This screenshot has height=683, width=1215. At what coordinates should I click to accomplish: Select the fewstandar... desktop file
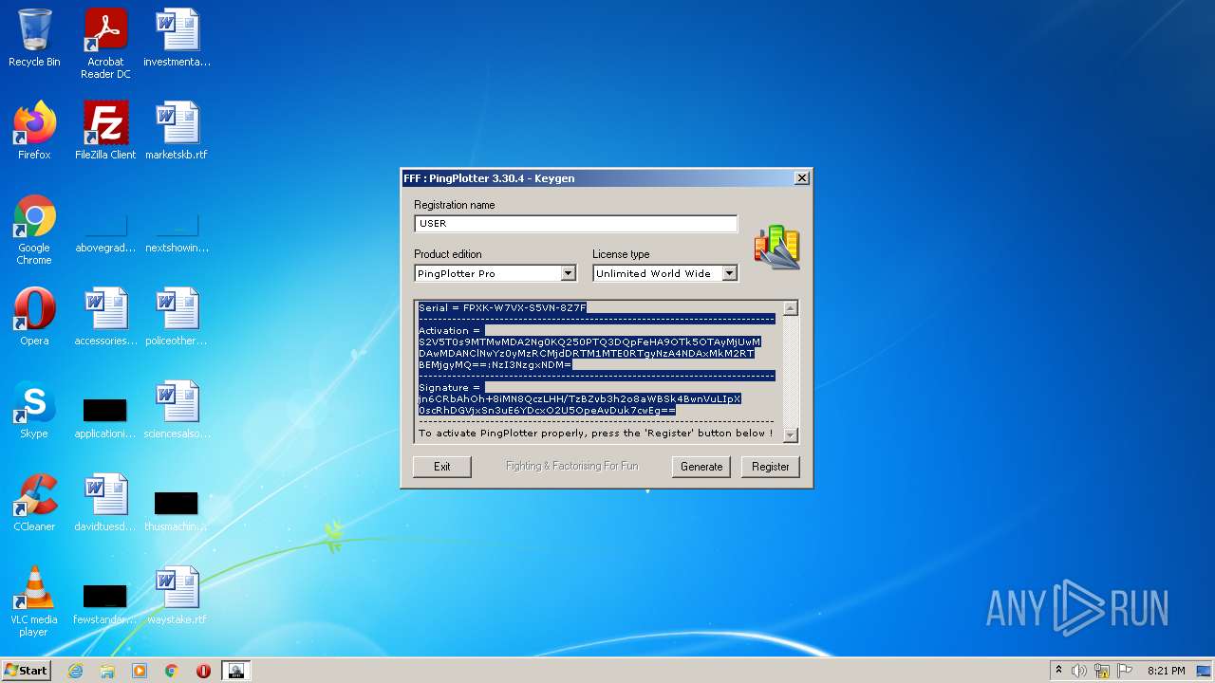pyautogui.click(x=105, y=603)
